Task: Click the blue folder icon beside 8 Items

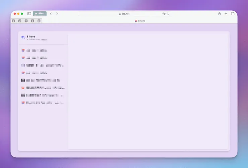Action: pyautogui.click(x=23, y=38)
